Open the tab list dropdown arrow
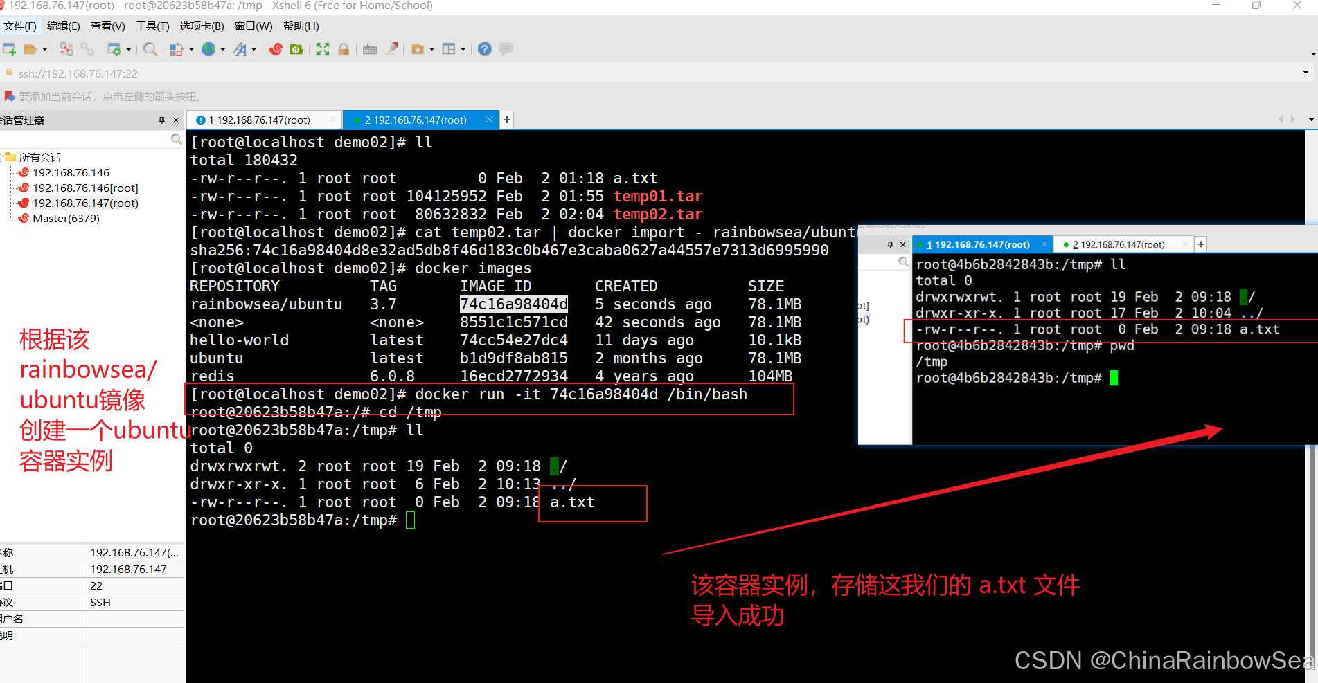1318x683 pixels. coord(1311,120)
